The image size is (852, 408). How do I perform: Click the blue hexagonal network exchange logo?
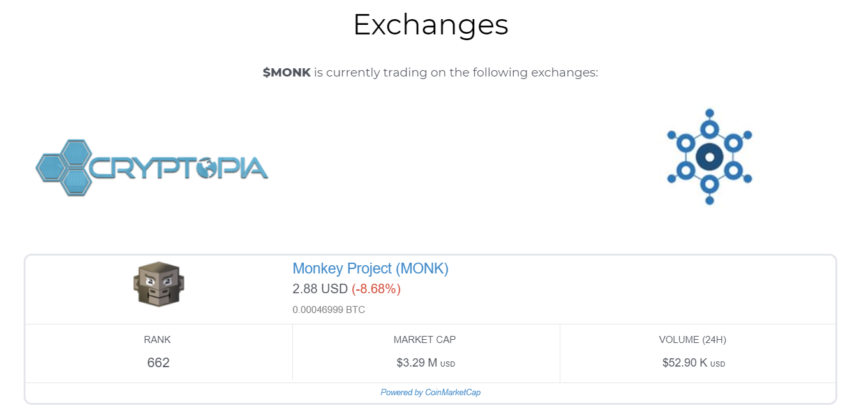[x=709, y=156]
